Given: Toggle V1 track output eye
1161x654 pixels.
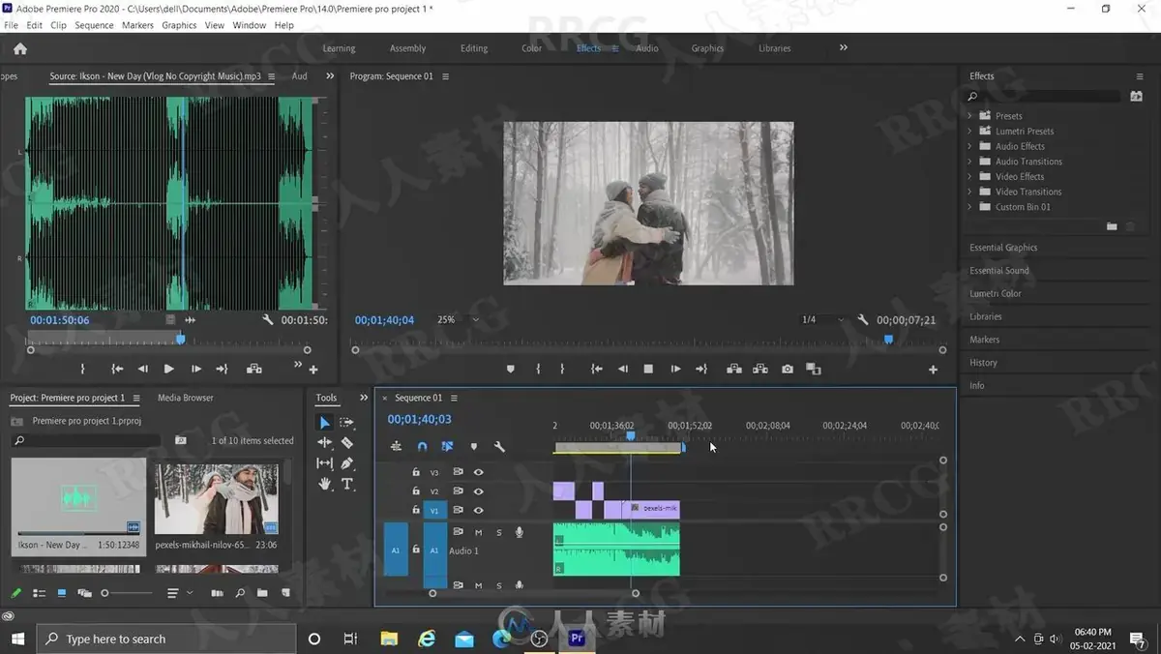Looking at the screenshot, I should click(x=478, y=510).
